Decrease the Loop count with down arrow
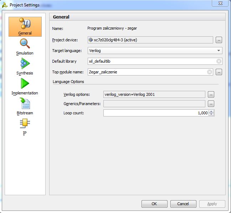Viewport: 231px width, 213px height. 211,114
